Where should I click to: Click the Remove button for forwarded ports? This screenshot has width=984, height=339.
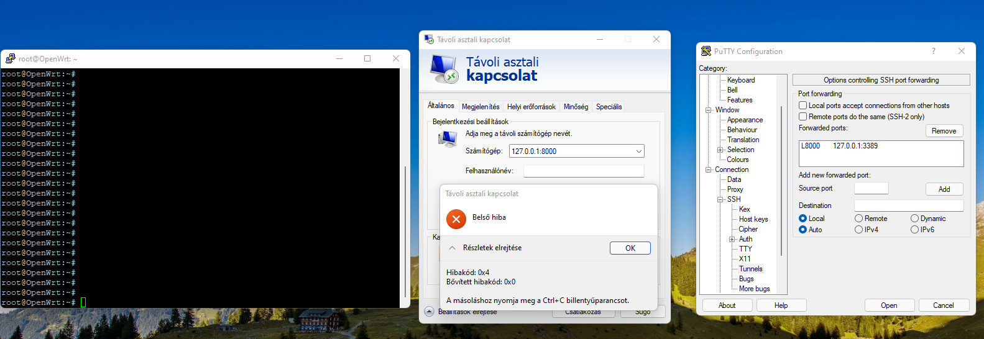point(944,131)
